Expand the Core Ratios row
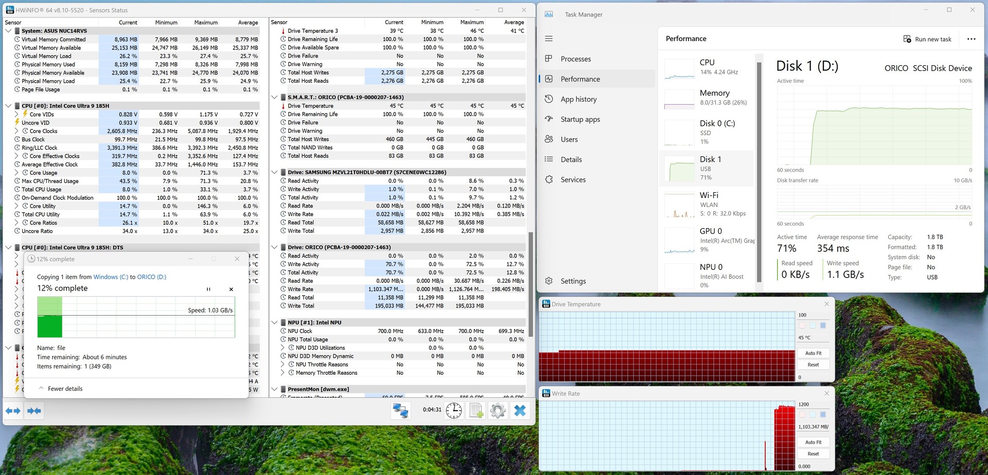Viewport: 988px width, 475px height. pyautogui.click(x=16, y=223)
